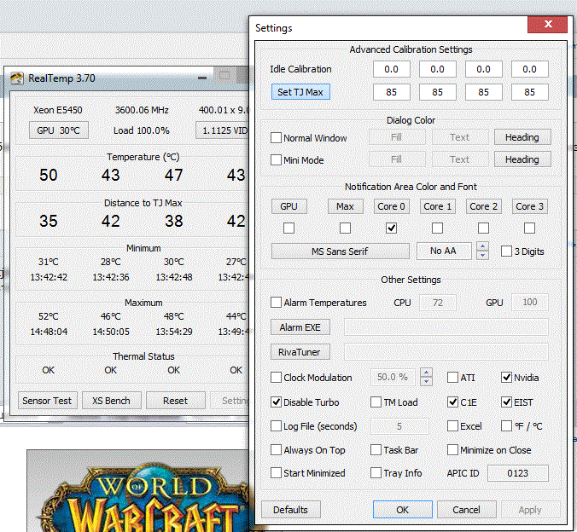Toggle checkbox under Max button

345,228
